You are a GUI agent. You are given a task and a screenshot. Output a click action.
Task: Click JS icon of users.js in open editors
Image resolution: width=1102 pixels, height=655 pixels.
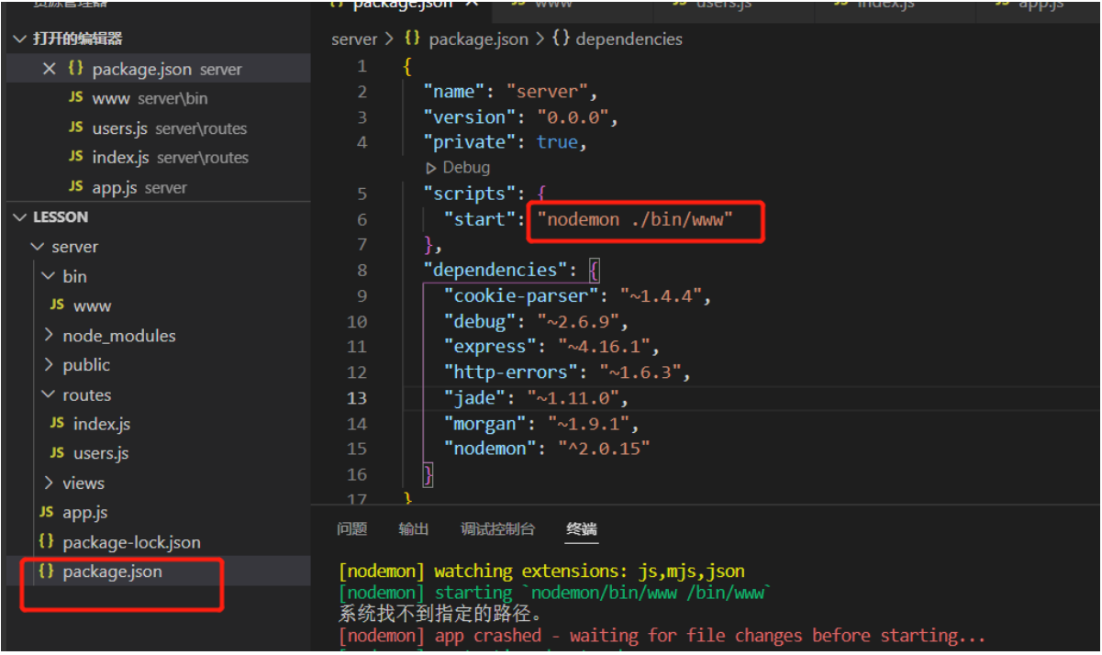[x=76, y=128]
